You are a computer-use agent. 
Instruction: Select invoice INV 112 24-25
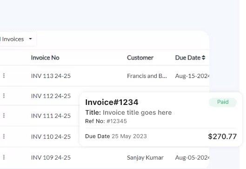pyautogui.click(x=51, y=96)
